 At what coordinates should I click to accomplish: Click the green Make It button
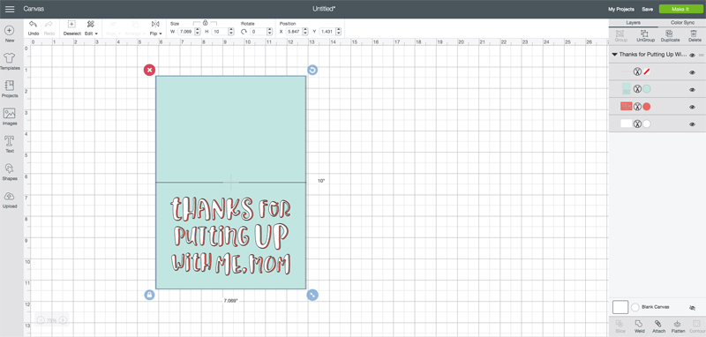[x=680, y=9]
